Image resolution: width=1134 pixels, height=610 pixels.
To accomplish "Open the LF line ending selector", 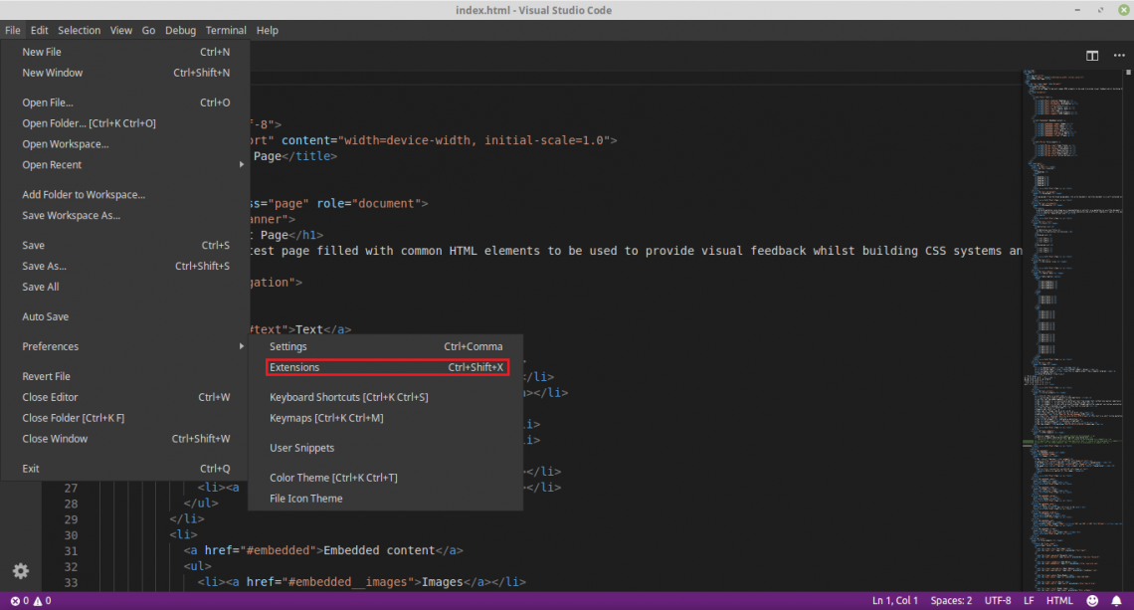I will pos(1029,600).
